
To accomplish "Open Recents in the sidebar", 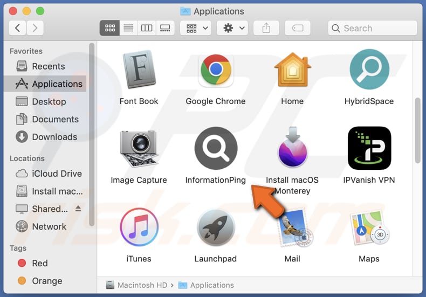I will (45, 66).
